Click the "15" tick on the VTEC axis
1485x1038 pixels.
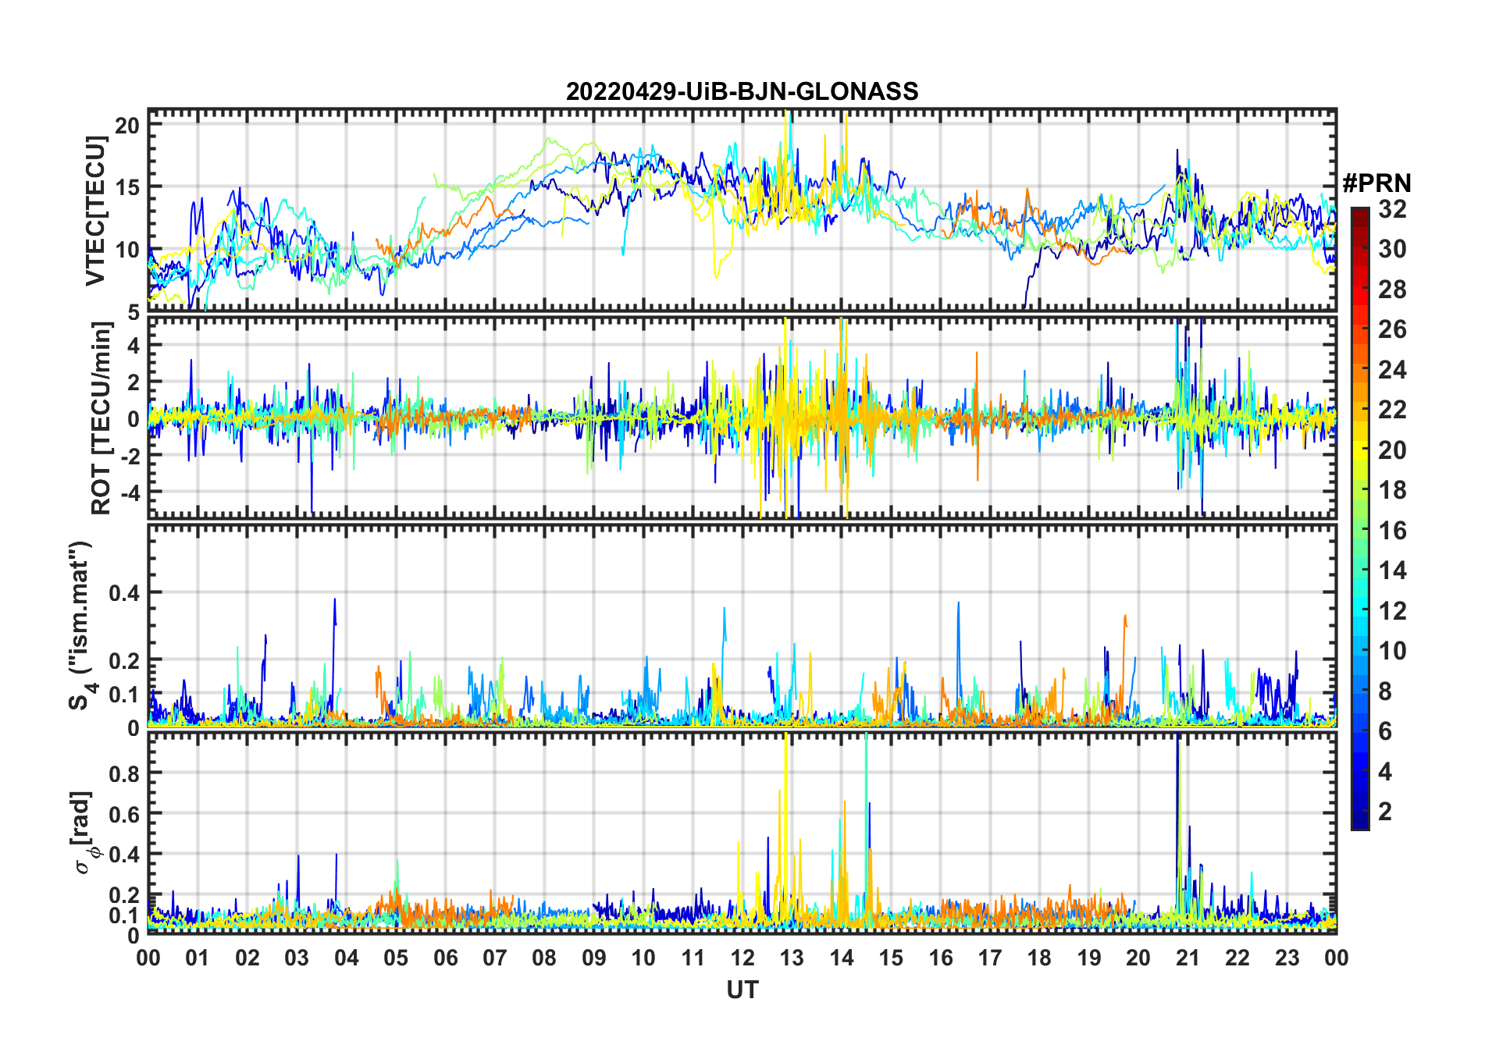click(x=127, y=187)
